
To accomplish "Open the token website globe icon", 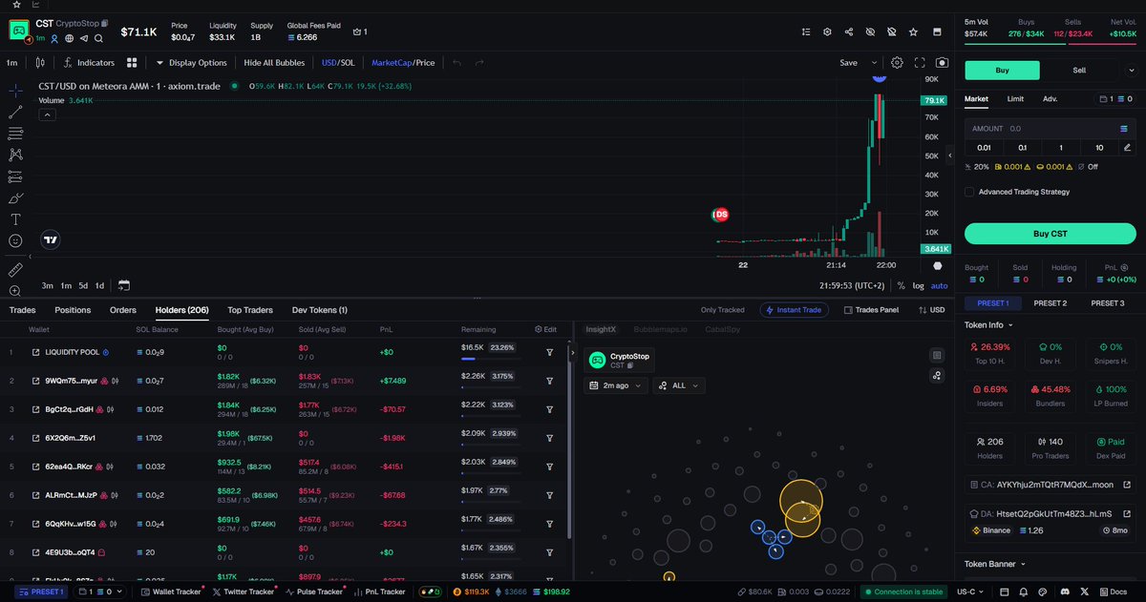I will click(70, 38).
